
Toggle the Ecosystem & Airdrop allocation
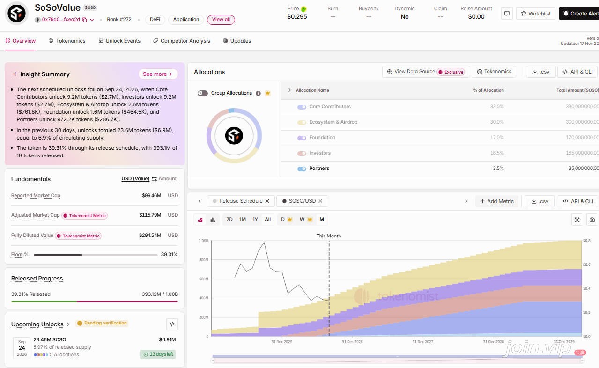(302, 122)
